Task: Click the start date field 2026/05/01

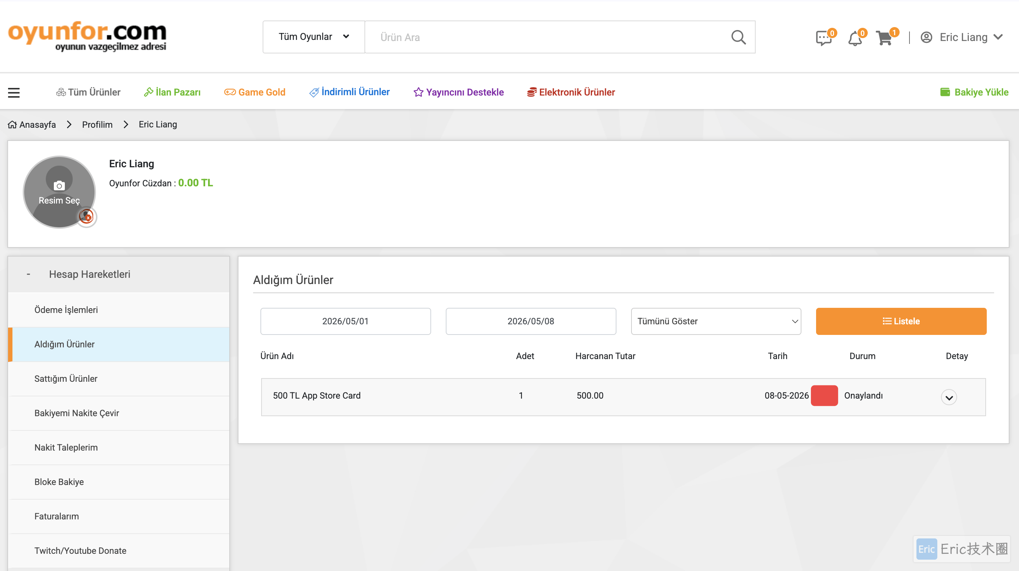Action: [345, 321]
